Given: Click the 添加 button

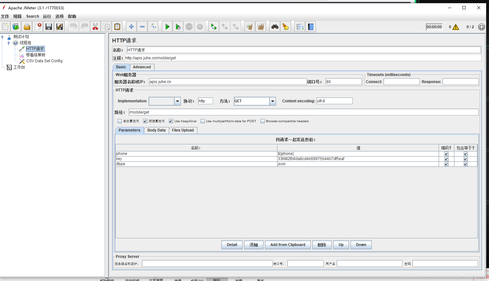Looking at the screenshot, I should pos(254,245).
